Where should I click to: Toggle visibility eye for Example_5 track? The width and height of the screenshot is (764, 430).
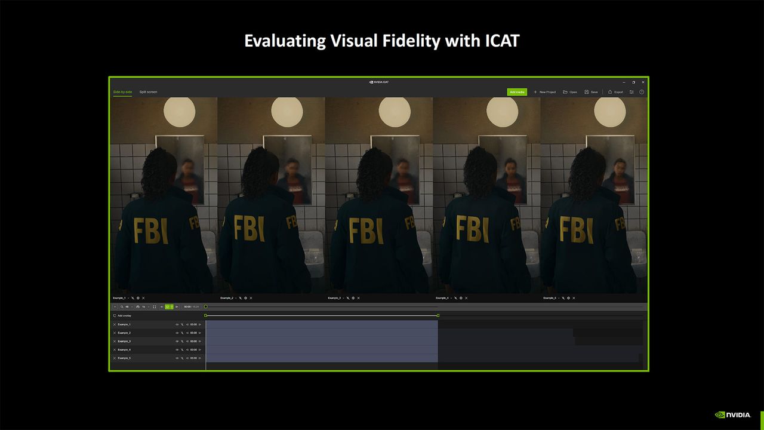(x=177, y=358)
